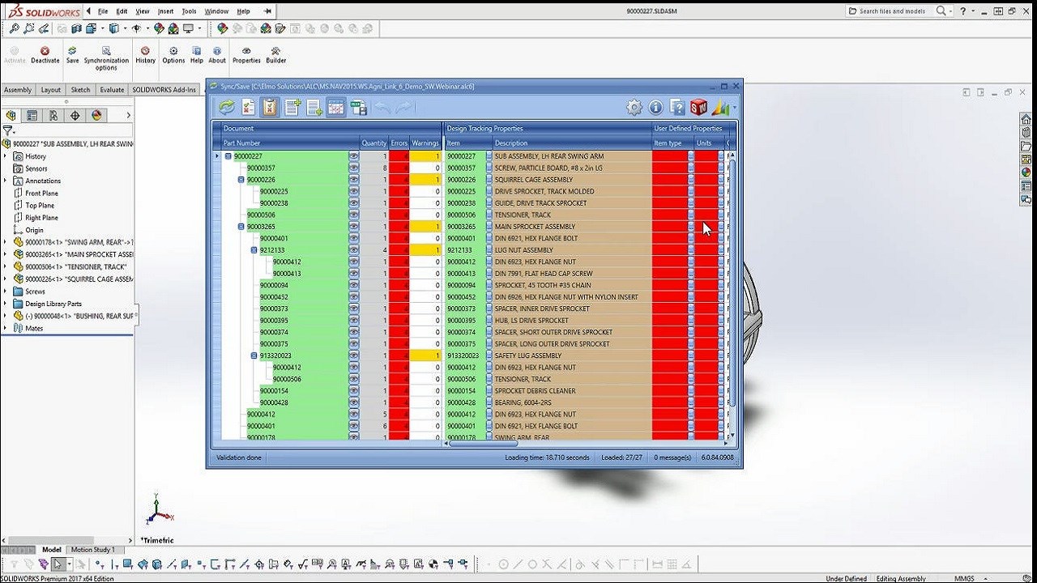Click the Item type column header
The width and height of the screenshot is (1037, 583).
click(672, 143)
